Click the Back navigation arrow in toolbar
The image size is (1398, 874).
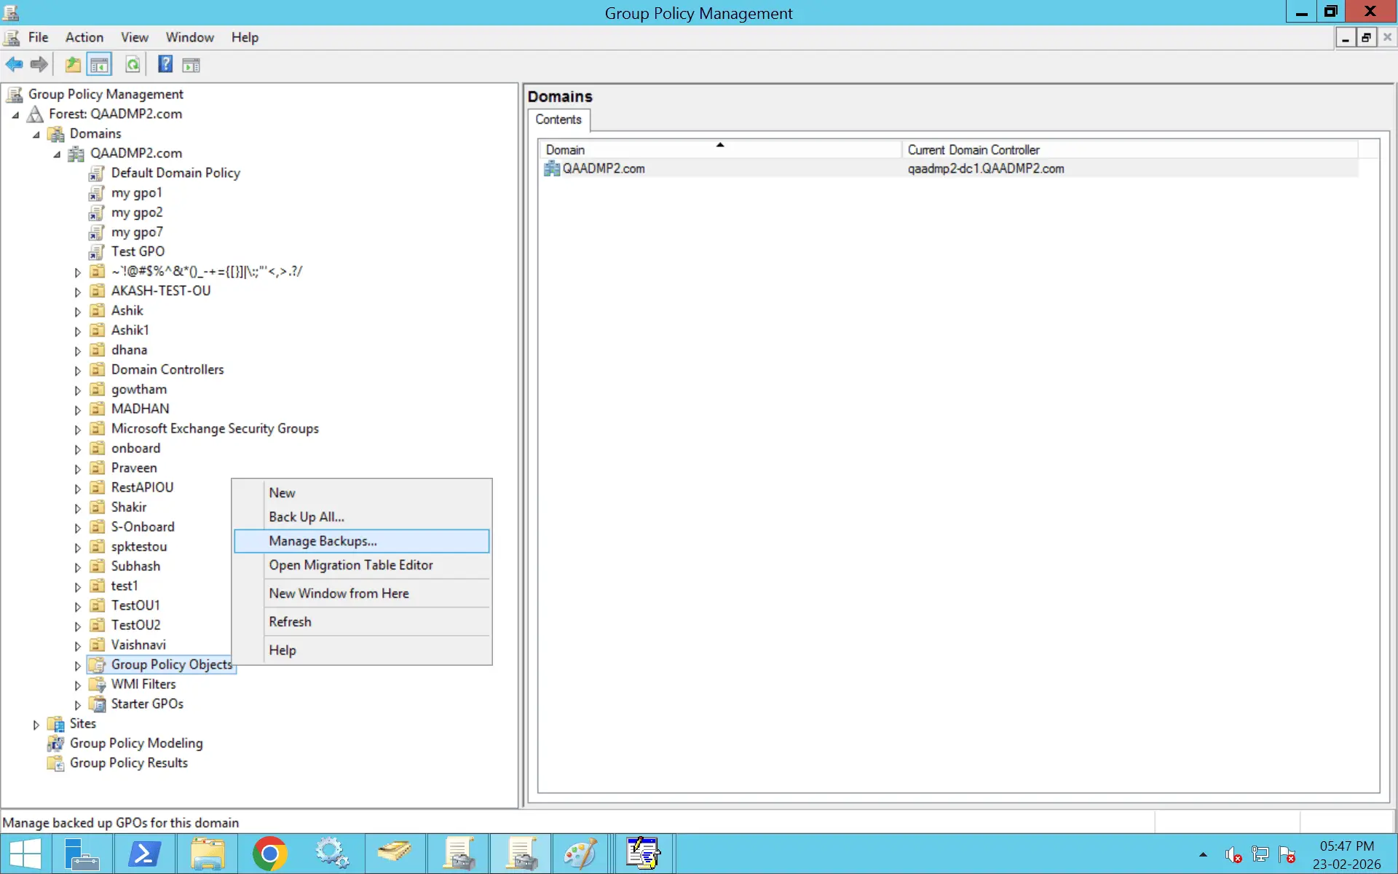coord(13,64)
